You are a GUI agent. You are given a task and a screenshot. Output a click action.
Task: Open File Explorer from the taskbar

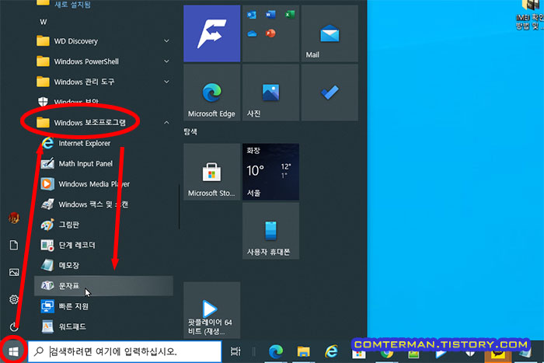[304, 351]
